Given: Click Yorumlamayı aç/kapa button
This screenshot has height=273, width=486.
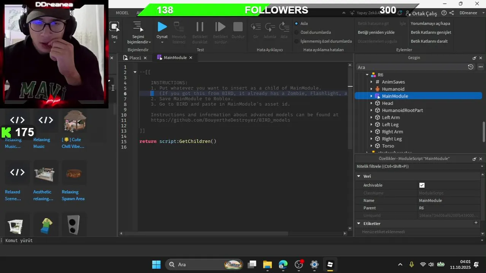Looking at the screenshot, I should [x=430, y=24].
